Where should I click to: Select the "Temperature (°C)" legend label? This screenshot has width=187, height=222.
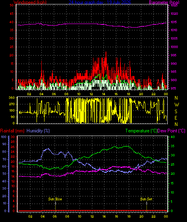coord(141,131)
